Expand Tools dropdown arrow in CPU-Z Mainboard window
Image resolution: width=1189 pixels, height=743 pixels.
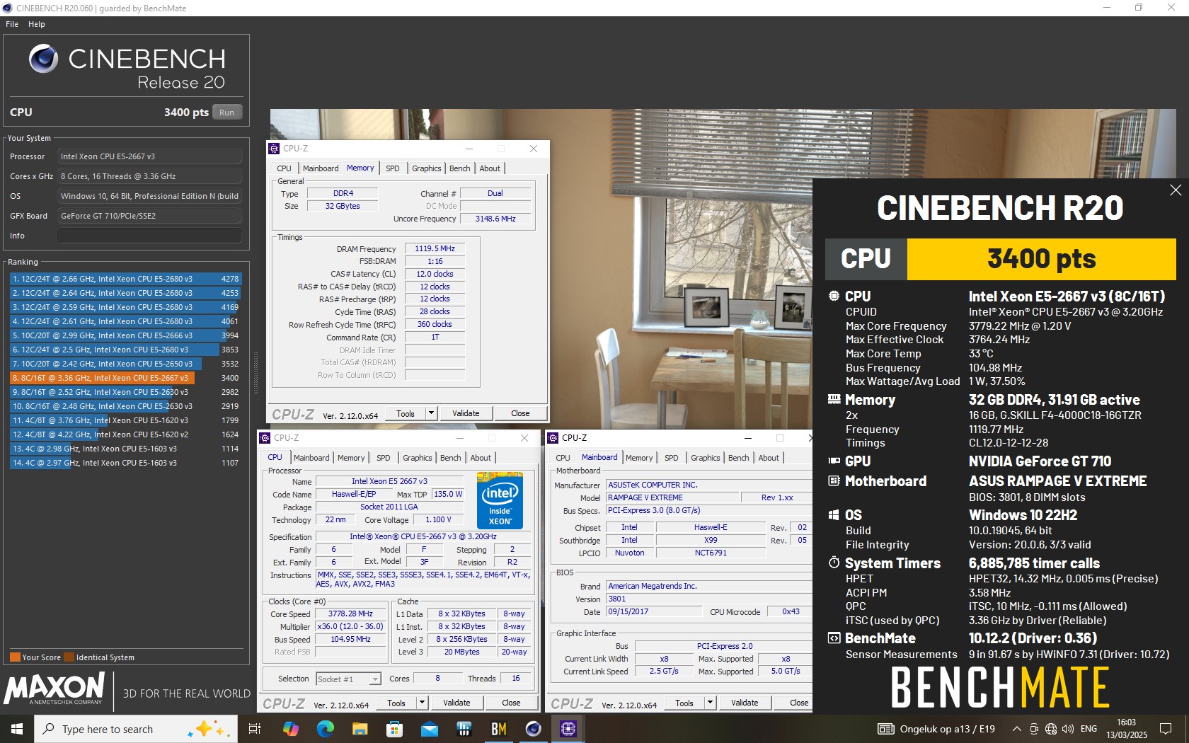[x=710, y=703]
